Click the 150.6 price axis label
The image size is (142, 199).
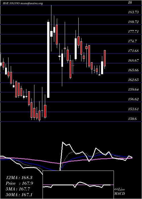coord(133,119)
